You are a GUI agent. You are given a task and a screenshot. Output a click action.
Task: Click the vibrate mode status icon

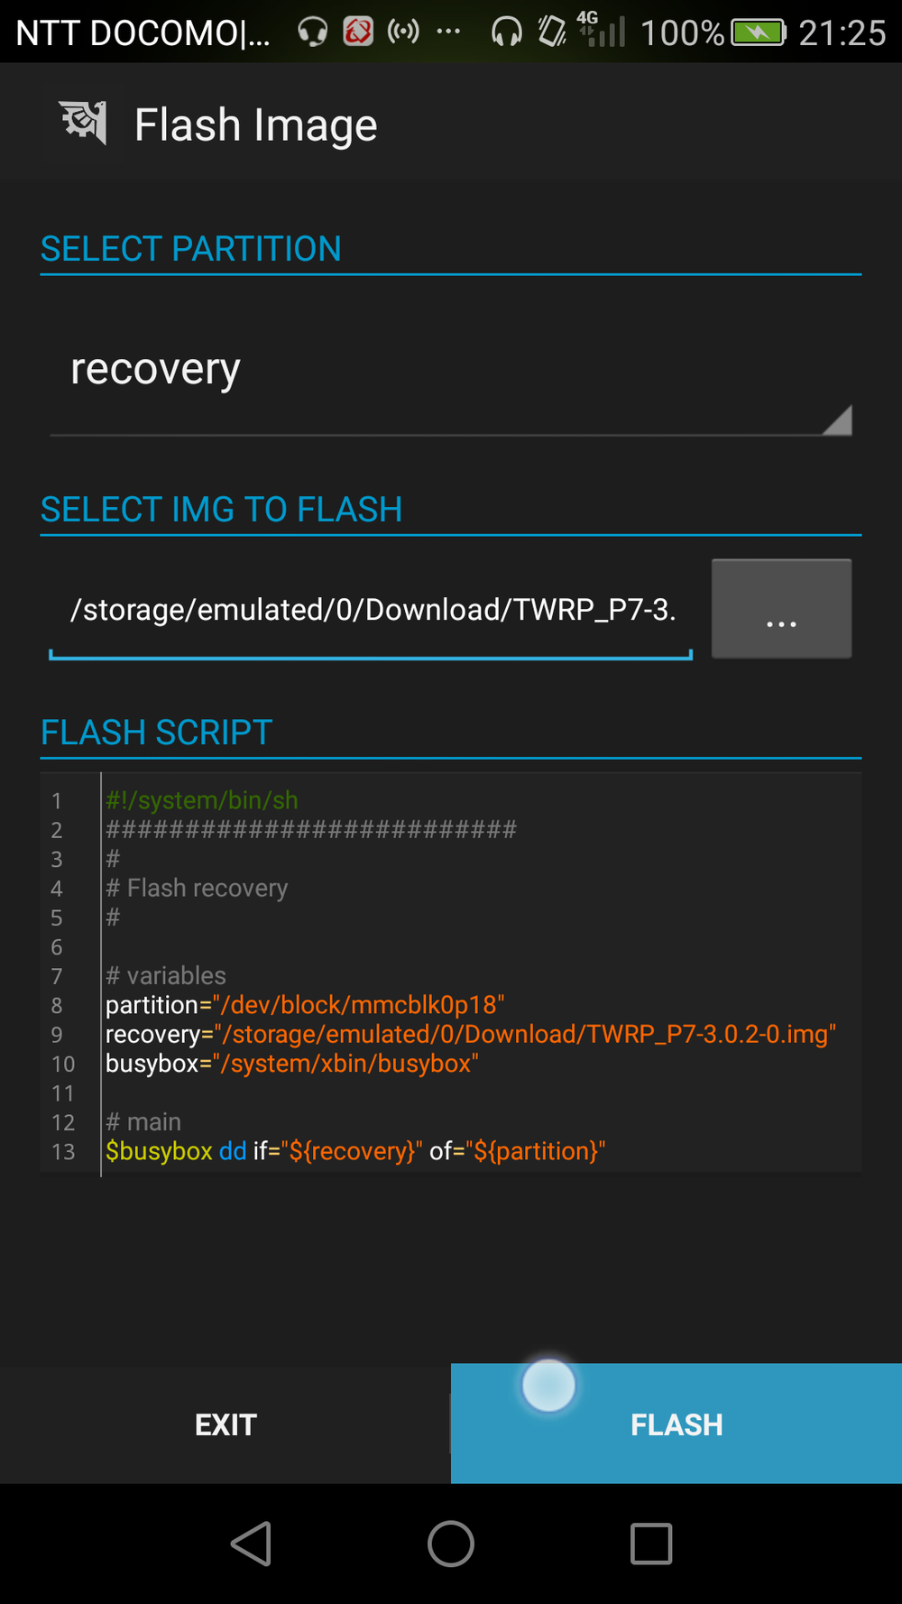click(552, 32)
